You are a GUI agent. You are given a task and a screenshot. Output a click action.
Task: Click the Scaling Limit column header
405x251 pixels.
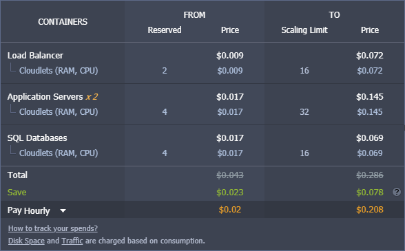(x=304, y=30)
